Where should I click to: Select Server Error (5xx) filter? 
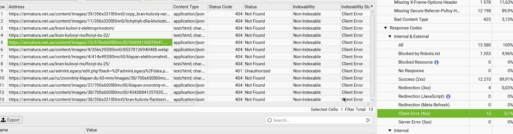coord(415,122)
